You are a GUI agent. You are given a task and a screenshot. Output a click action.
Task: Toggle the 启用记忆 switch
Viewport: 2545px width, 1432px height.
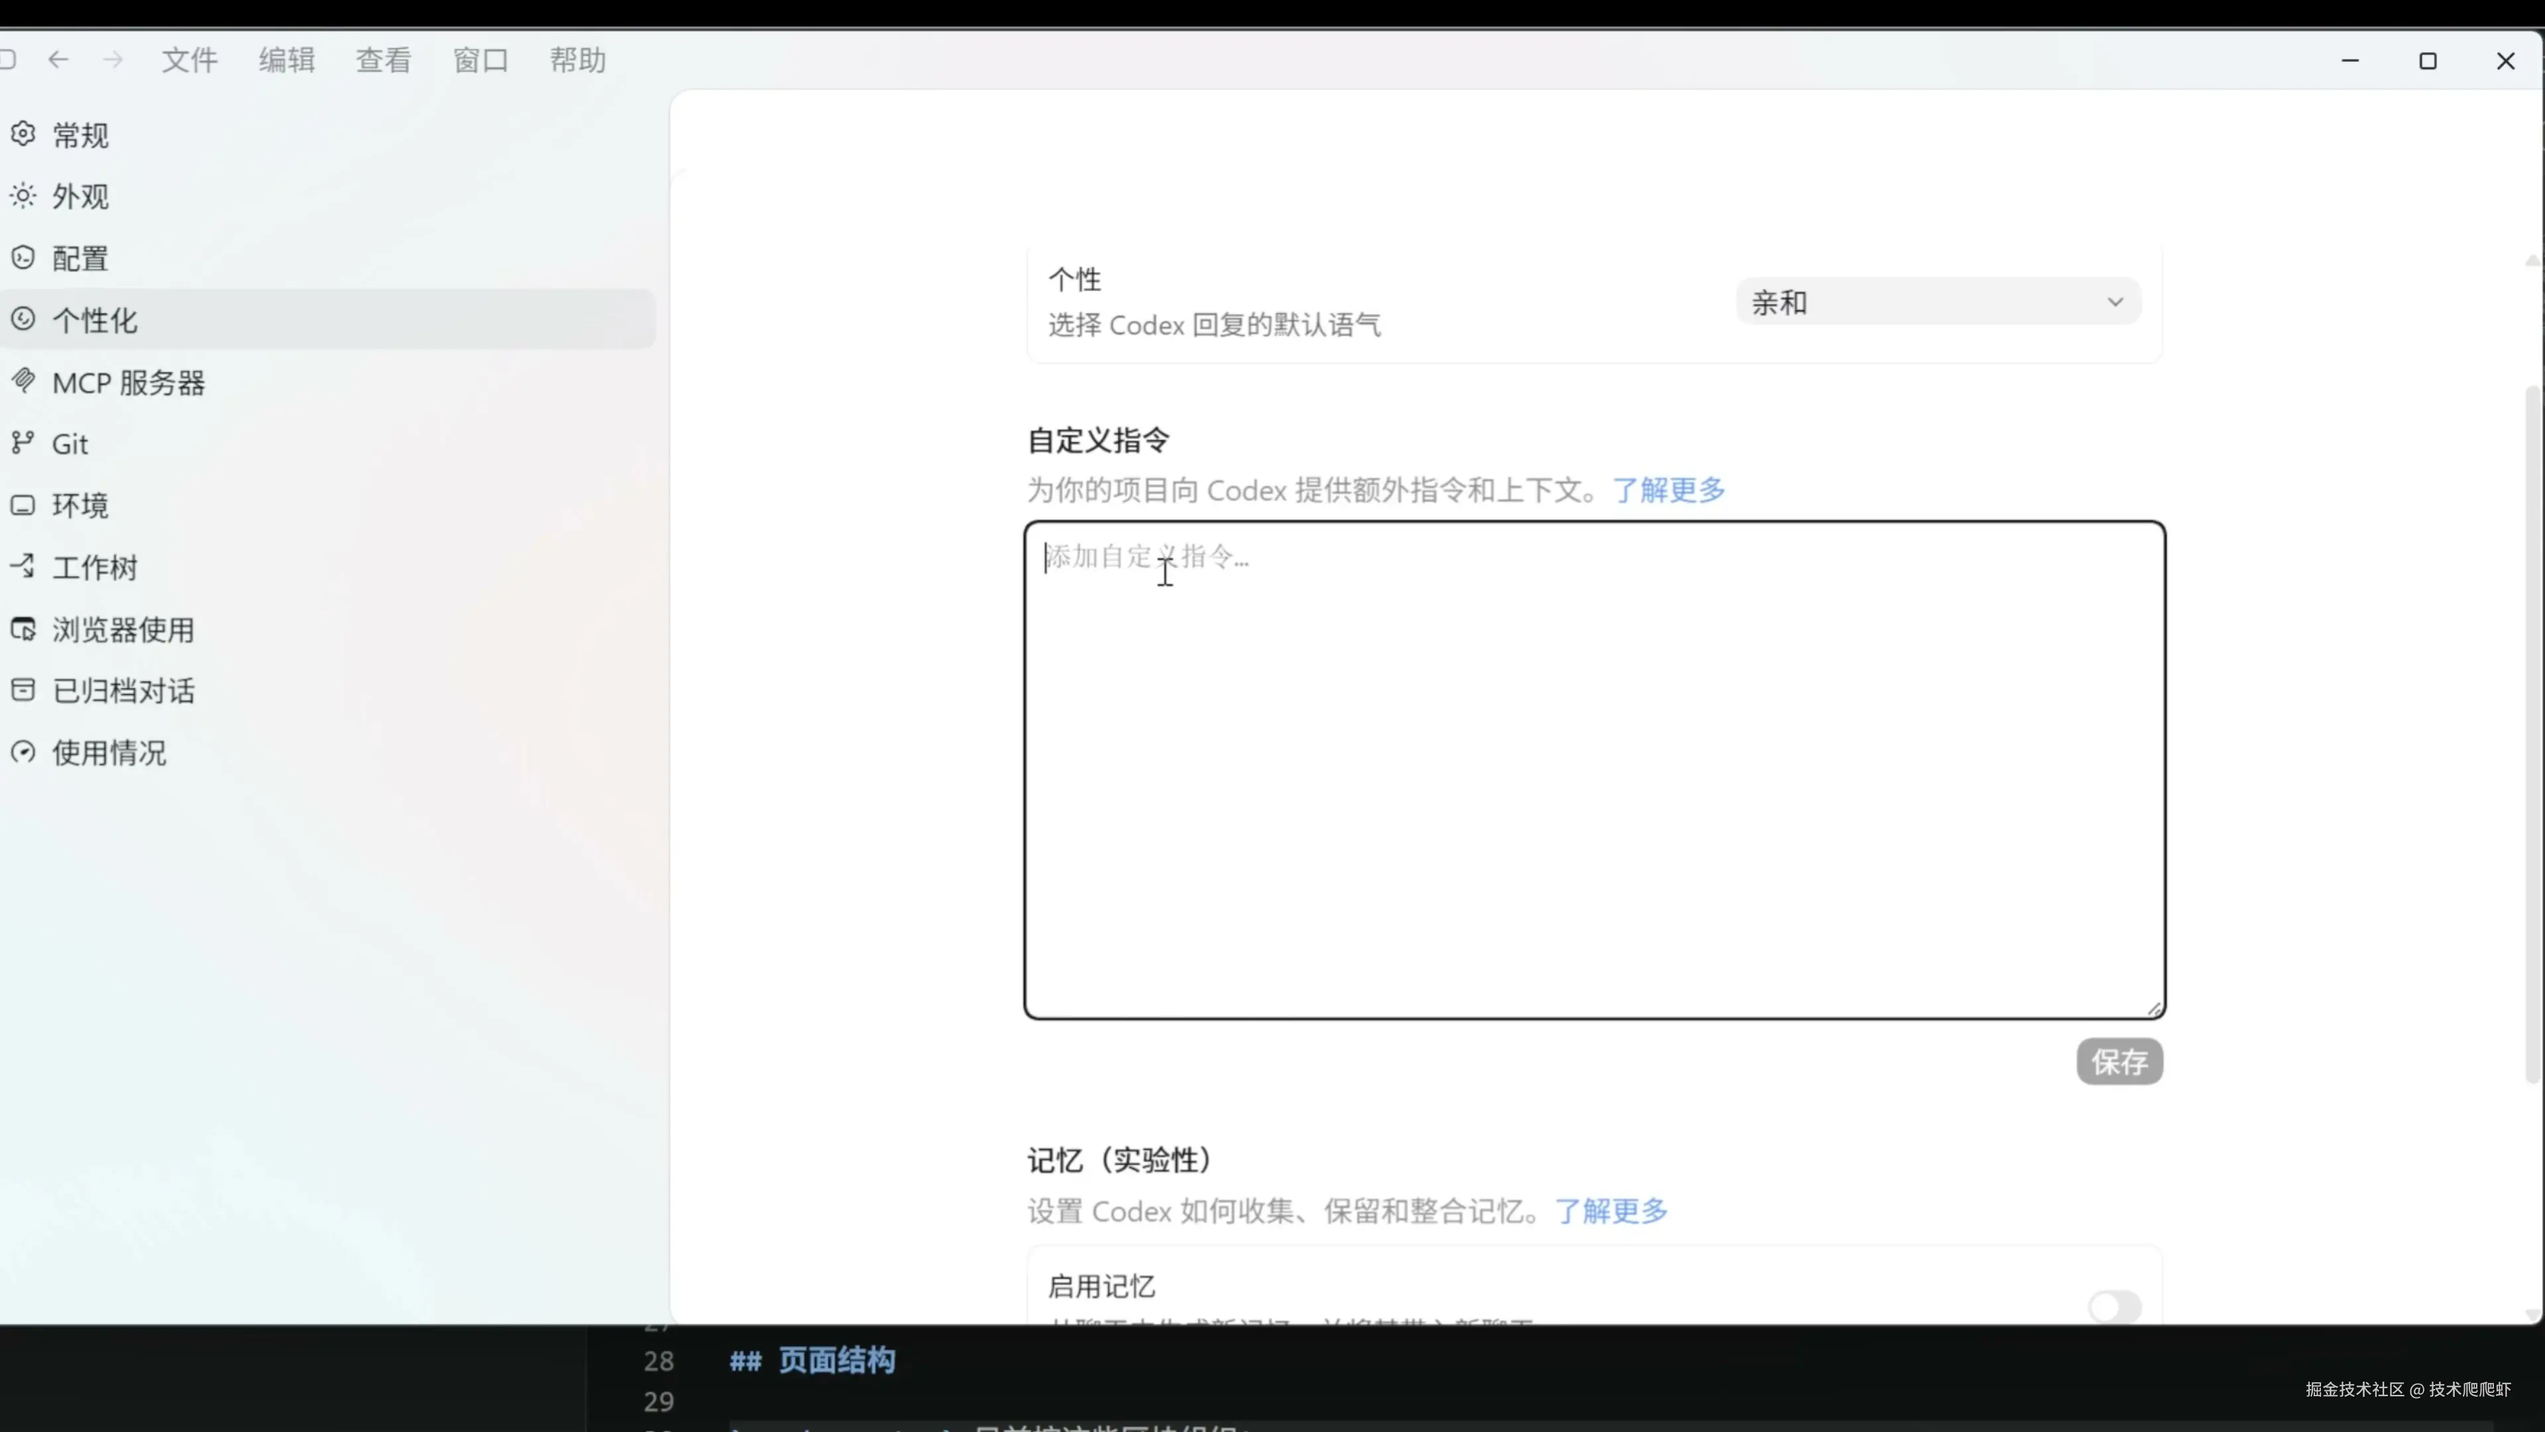tap(2114, 1307)
